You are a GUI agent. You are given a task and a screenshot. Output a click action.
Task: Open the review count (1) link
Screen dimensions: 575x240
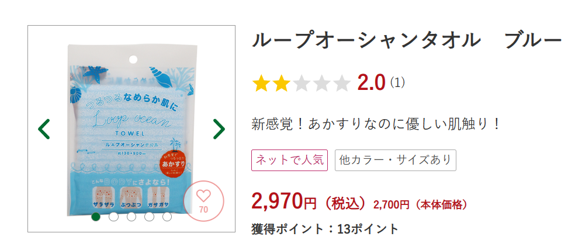coord(397,83)
